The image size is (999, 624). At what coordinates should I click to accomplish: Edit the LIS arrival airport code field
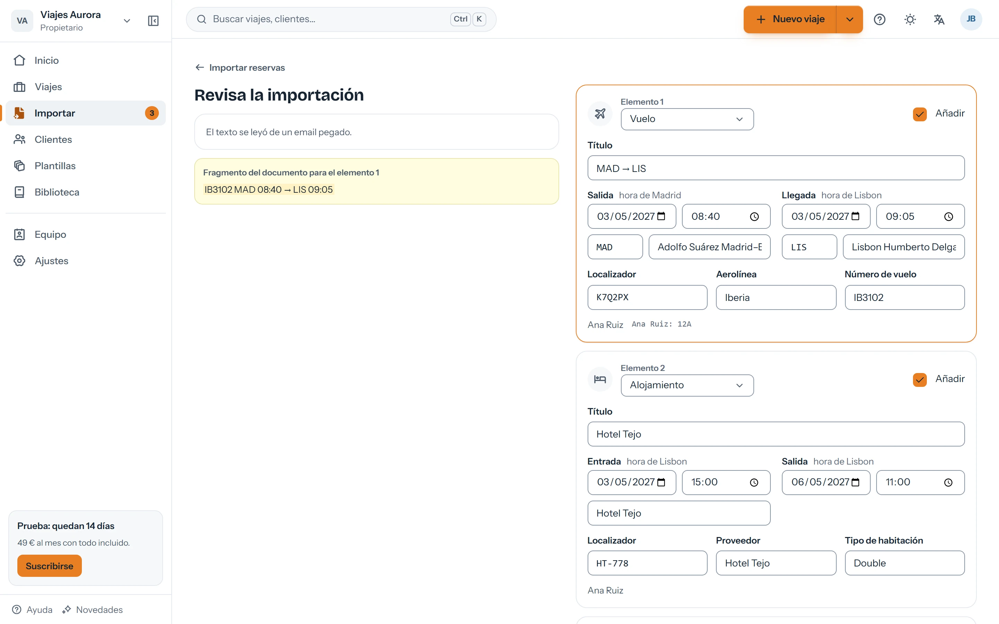coord(809,247)
